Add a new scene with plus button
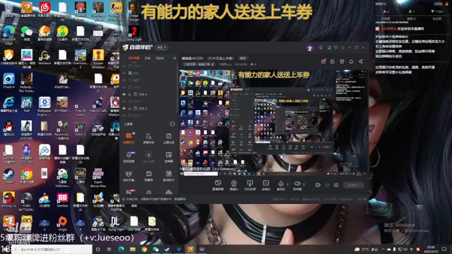Screen dimensions: 452x254 [175, 58]
